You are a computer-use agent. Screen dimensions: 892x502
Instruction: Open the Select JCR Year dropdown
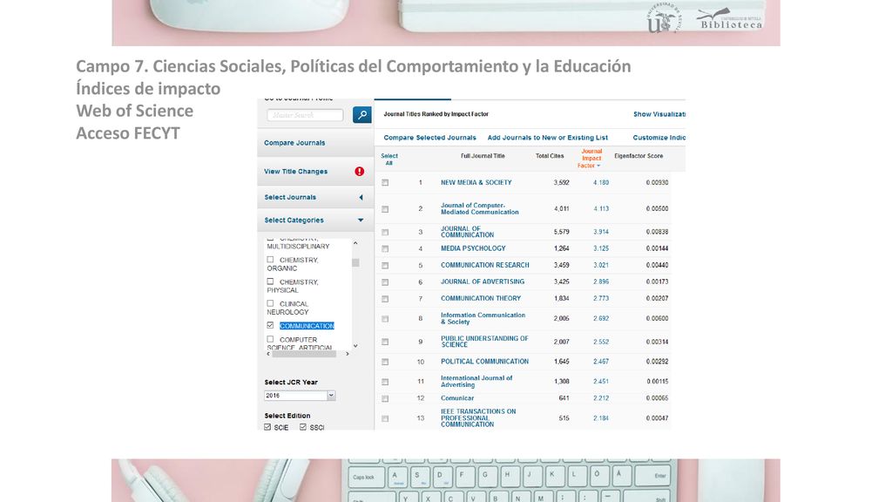tap(331, 396)
